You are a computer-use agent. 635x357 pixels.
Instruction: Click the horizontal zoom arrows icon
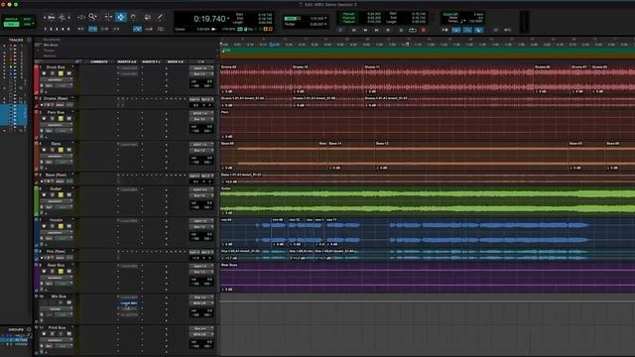click(81, 18)
